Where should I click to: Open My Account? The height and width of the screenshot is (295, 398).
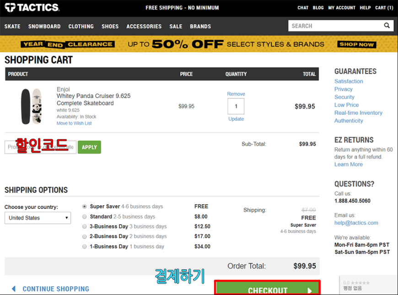342,8
